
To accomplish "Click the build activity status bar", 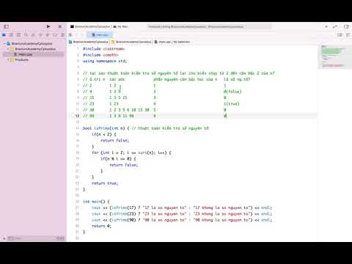I will coord(209,26).
